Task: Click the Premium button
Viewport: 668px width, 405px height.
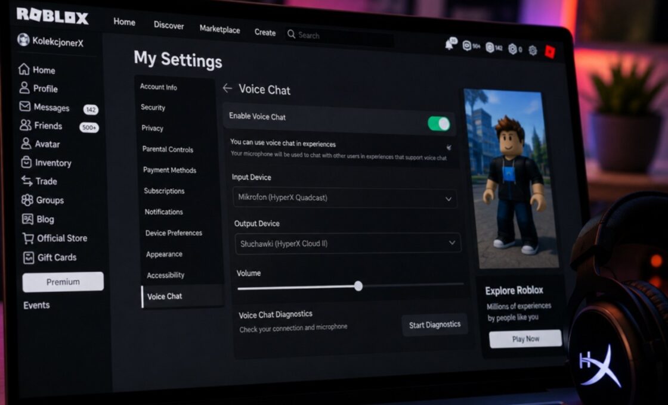Action: click(63, 282)
